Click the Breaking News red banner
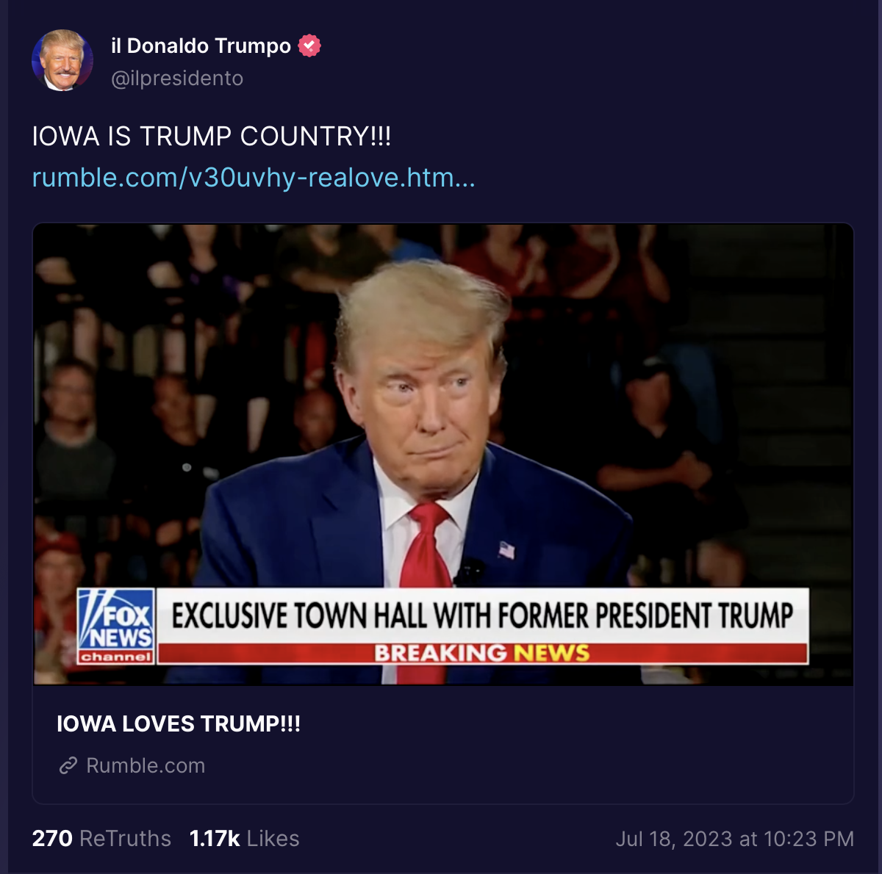The width and height of the screenshot is (882, 874). [482, 653]
